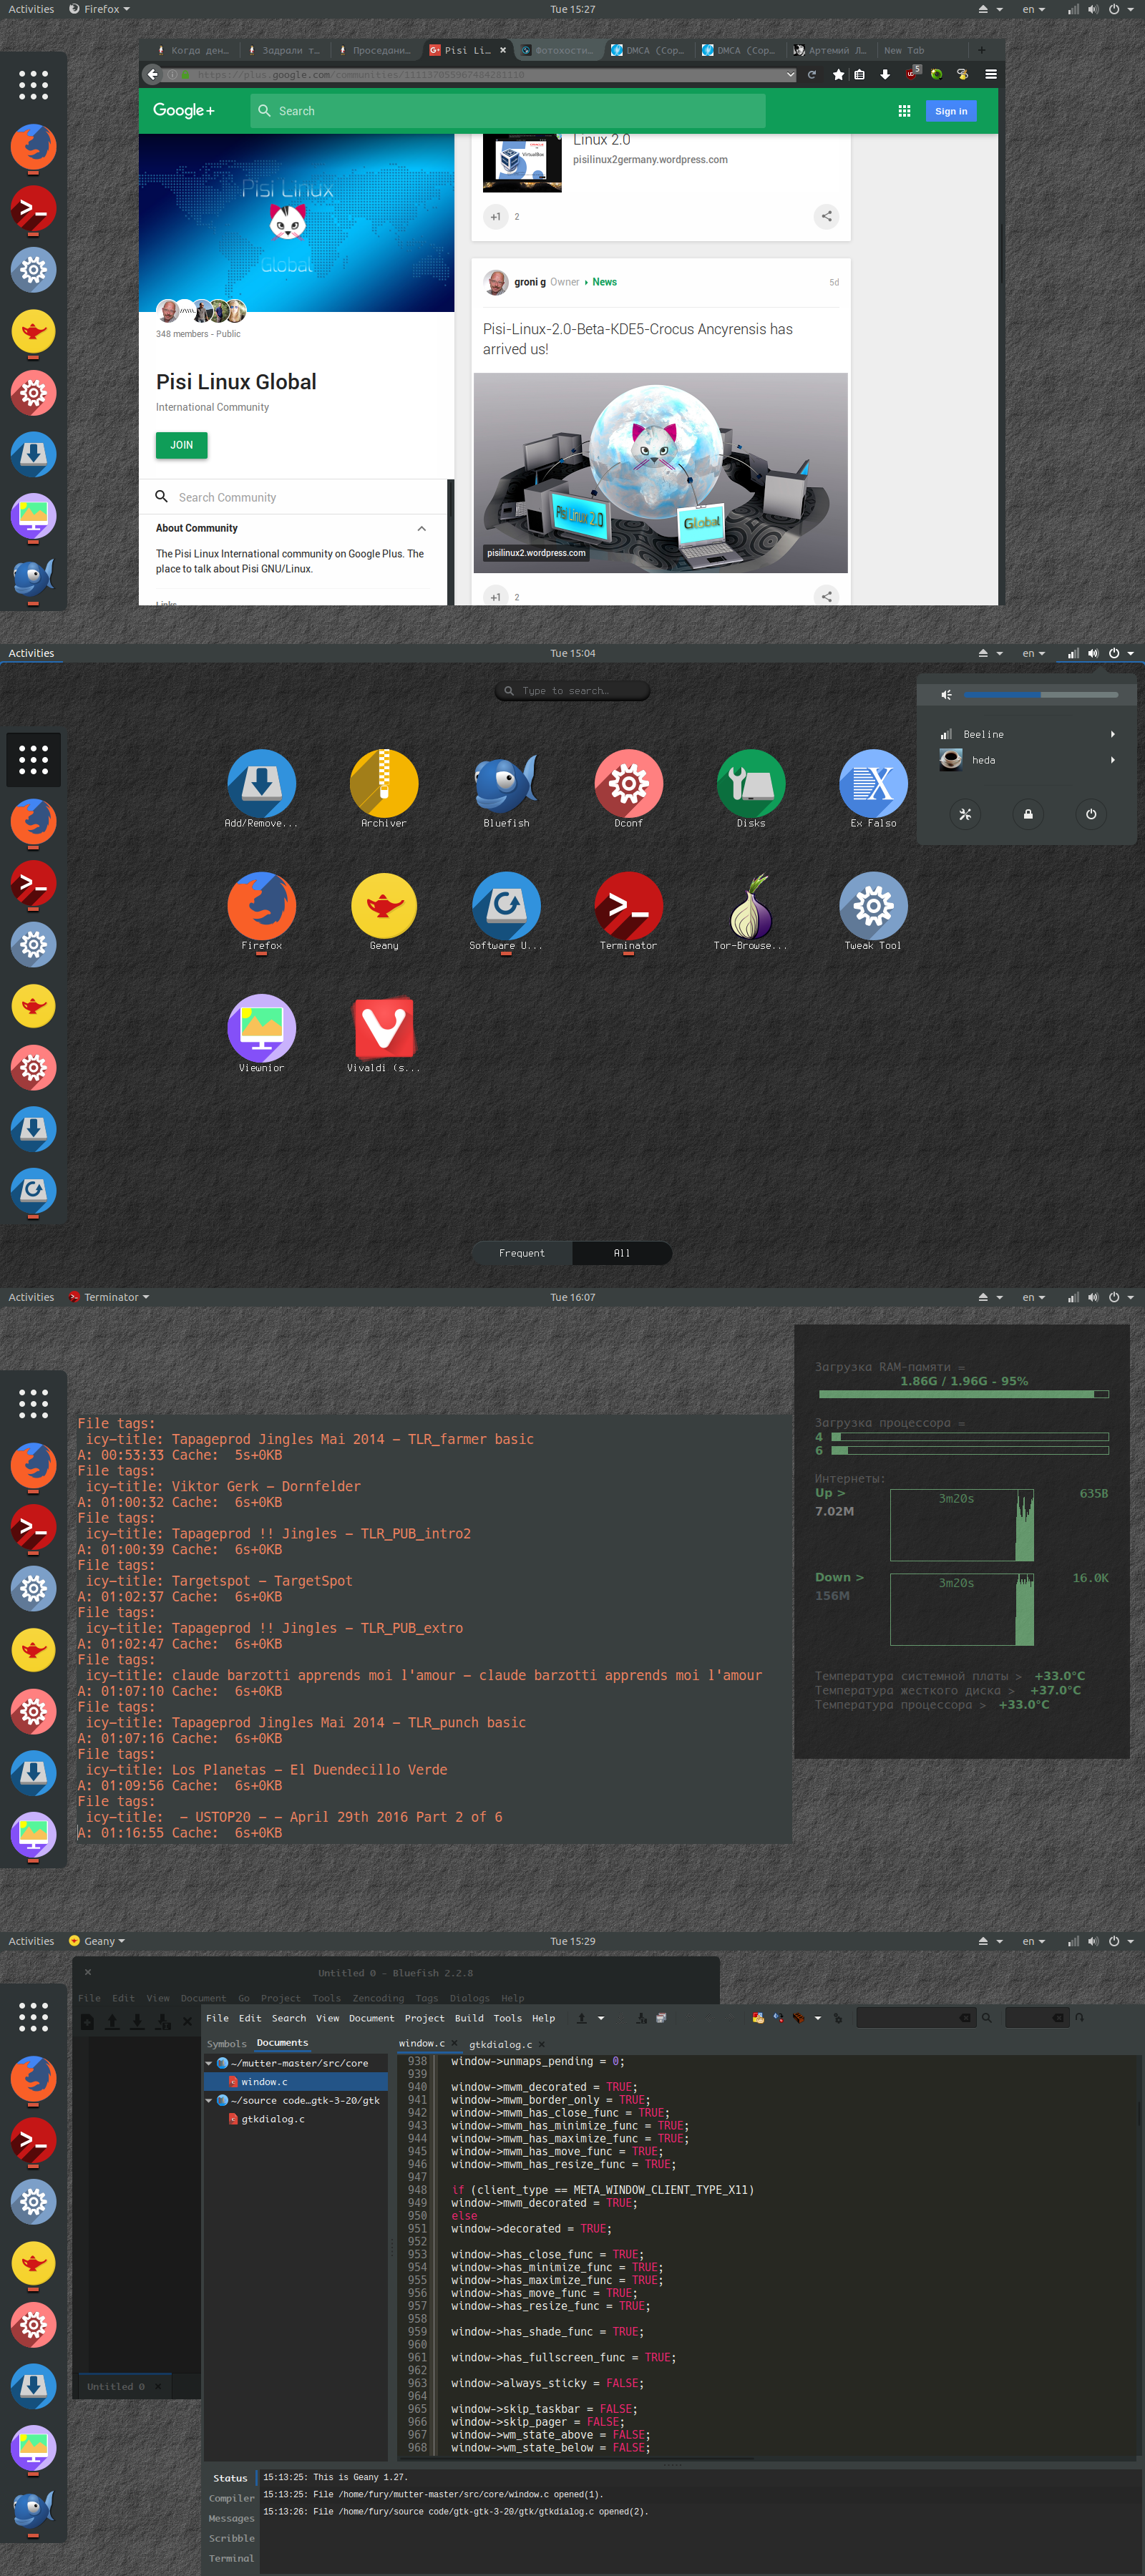
Task: Switch app grid to All view
Action: point(622,1253)
